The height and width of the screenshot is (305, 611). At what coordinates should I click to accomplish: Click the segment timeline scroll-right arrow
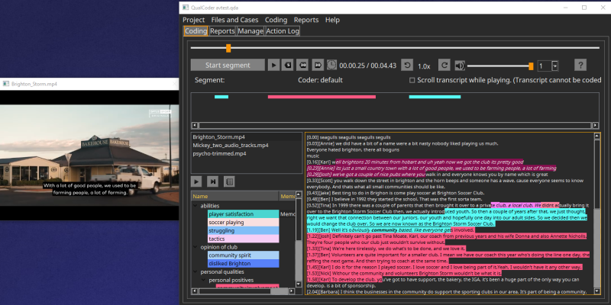point(596,125)
